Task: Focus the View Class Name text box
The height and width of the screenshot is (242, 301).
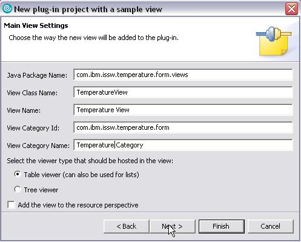Action: tap(183, 92)
